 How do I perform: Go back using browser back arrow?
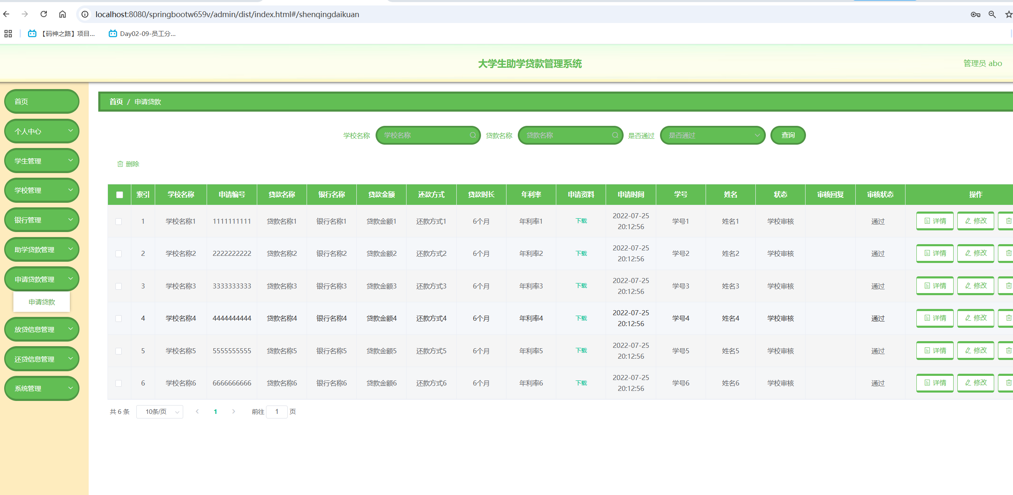pos(6,14)
